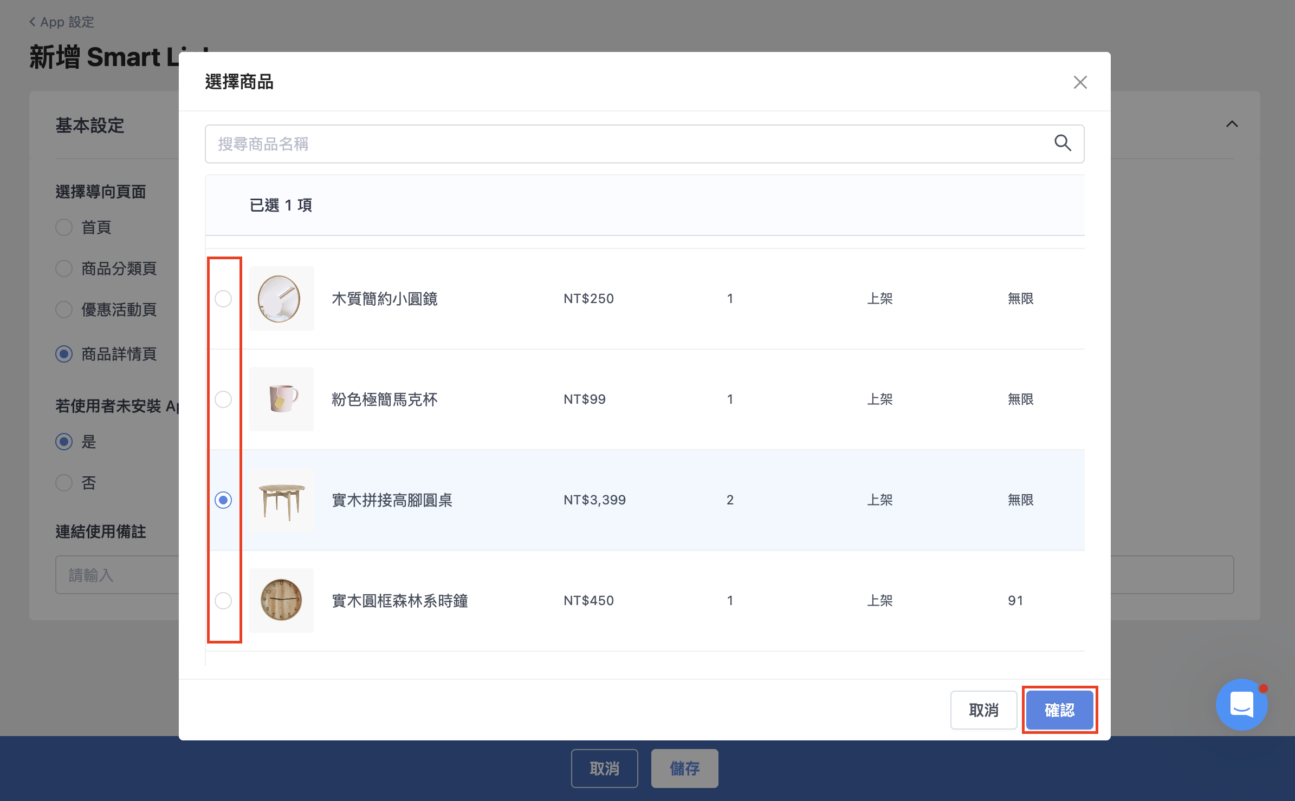Screen dimensions: 1295x801
Task: Click the 連結使用備註 請輸入 input field
Action: (117, 575)
